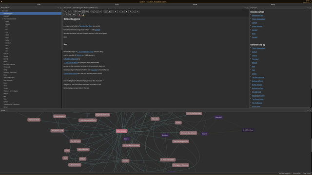312x175 pixels.
Task: Open the Help menu
Action: [x=273, y=4]
